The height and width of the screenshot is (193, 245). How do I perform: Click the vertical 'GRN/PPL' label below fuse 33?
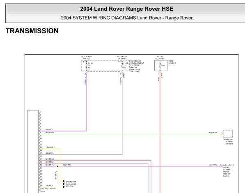point(121,81)
